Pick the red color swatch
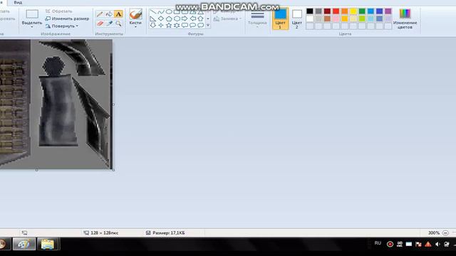The height and width of the screenshot is (256, 456). [336, 11]
